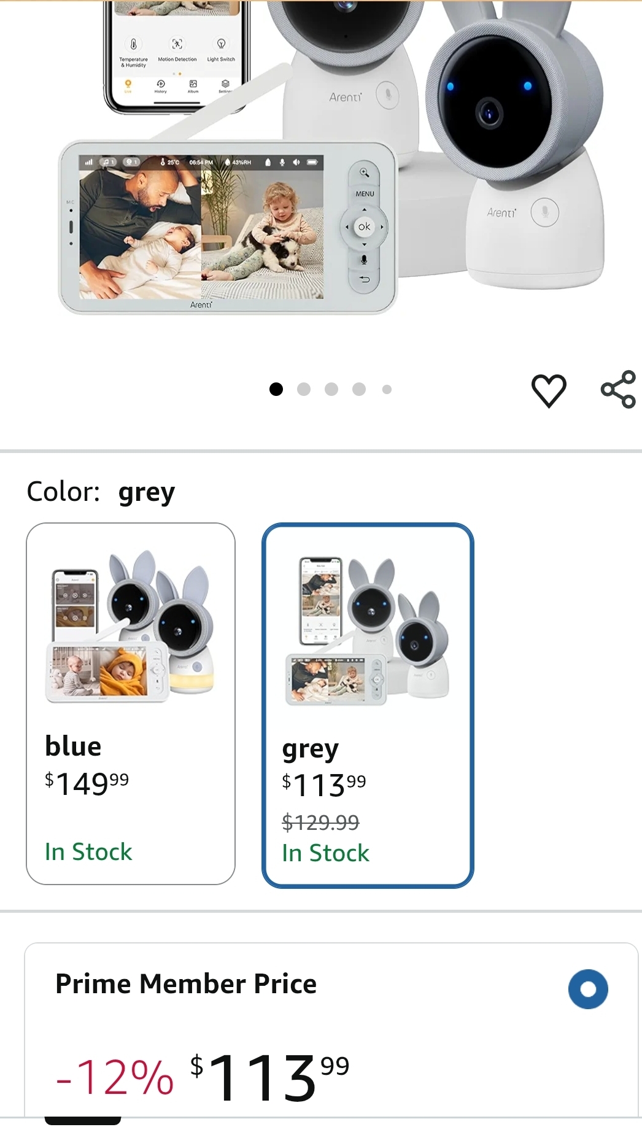Go to the fourth image carousel dot
Viewport: 642px width, 1135px height.
pos(359,389)
